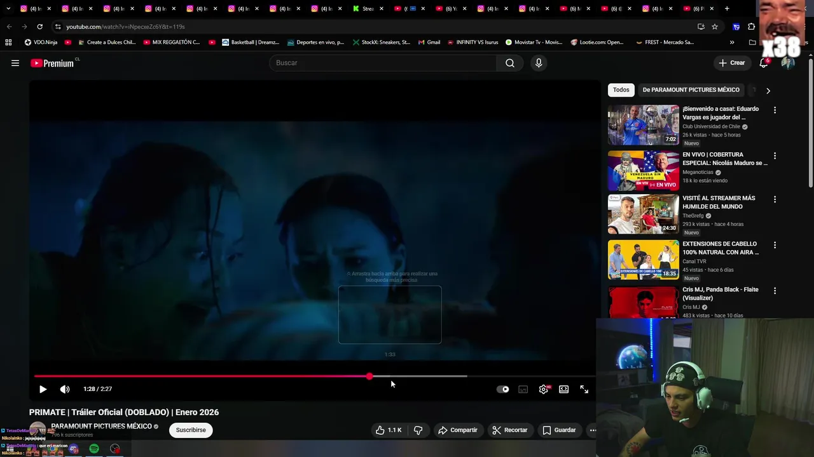
Task: Click the address bar URL
Action: [x=125, y=27]
